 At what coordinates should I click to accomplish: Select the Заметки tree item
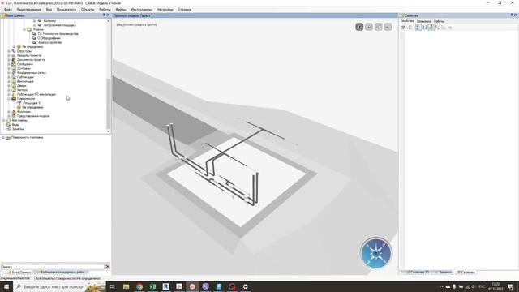[18, 129]
